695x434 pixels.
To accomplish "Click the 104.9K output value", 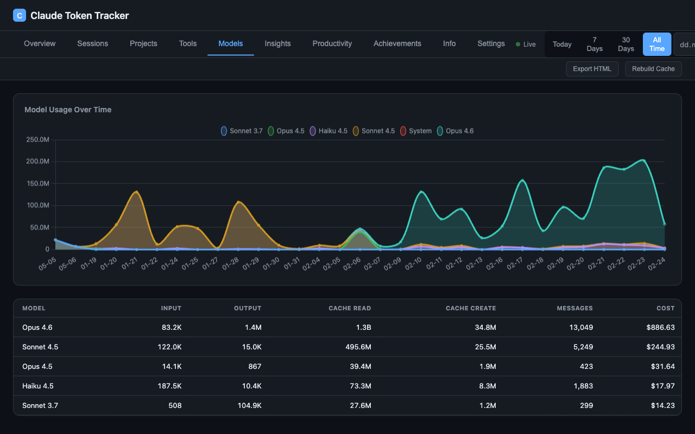I will [x=250, y=405].
